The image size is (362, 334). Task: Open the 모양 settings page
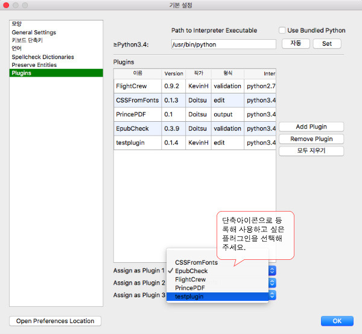coord(56,24)
